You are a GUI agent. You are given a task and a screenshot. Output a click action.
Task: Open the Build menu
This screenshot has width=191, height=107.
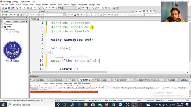(x=32, y=5)
